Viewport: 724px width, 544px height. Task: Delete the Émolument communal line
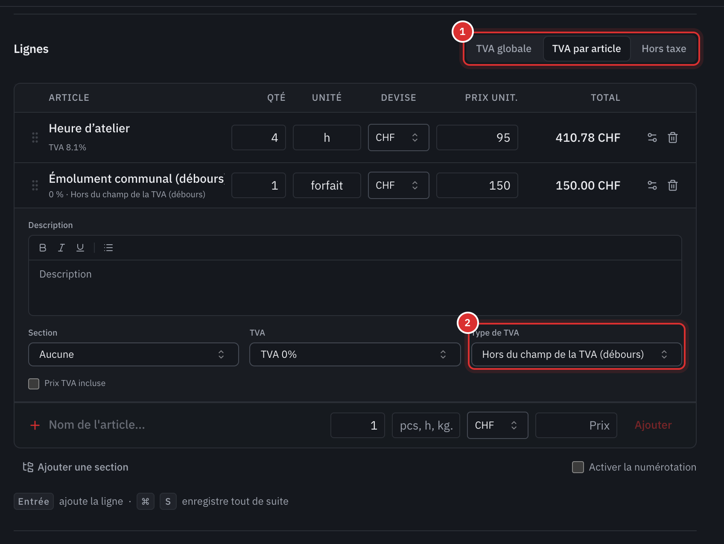673,185
